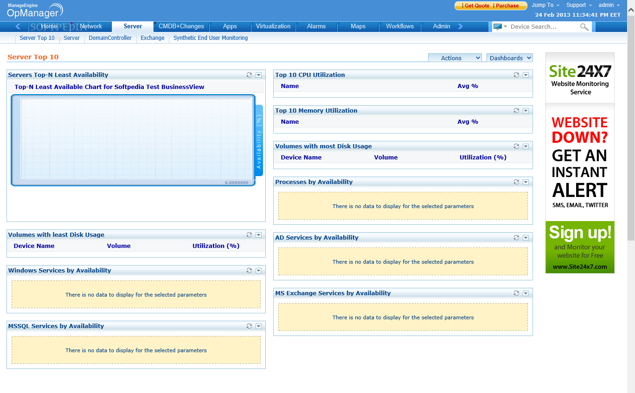This screenshot has height=393, width=635.
Task: Go to the Virtualization tab
Action: point(273,26)
